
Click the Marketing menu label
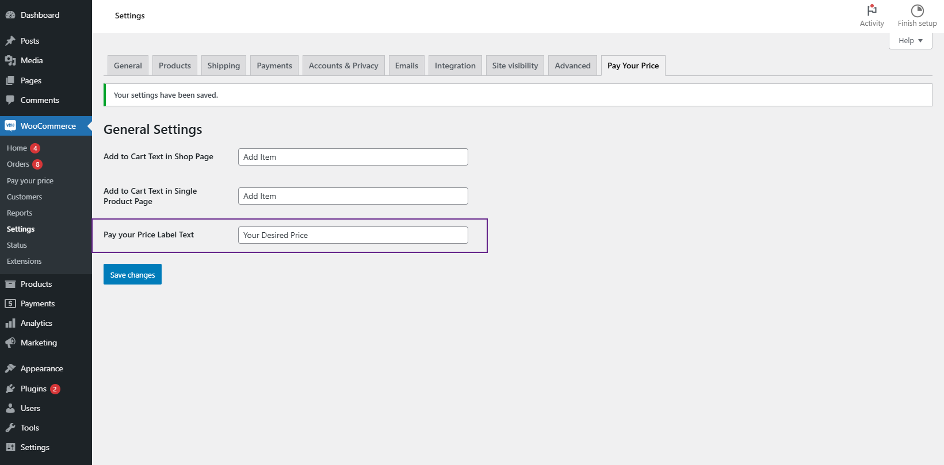tap(39, 343)
